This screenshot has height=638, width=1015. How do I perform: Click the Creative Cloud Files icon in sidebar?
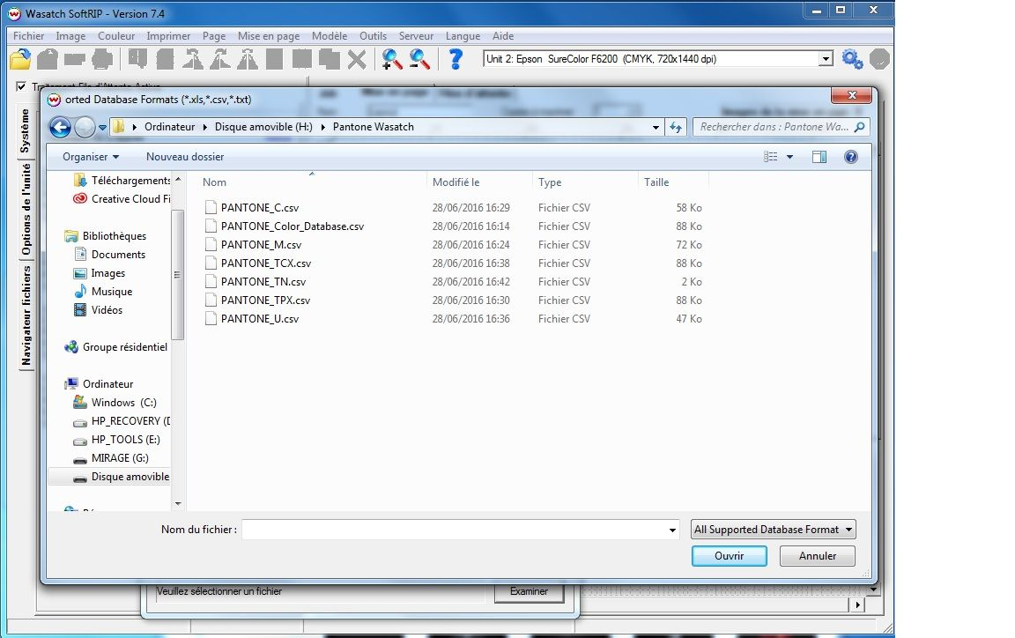point(80,199)
